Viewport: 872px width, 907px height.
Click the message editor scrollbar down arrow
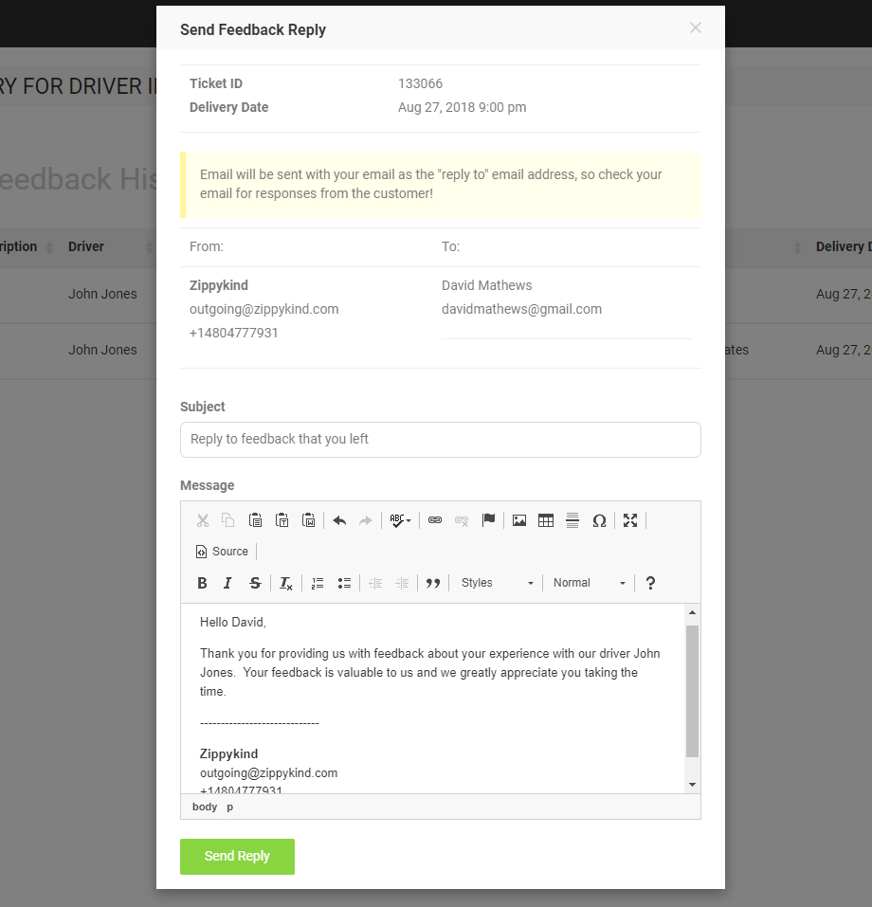(692, 785)
